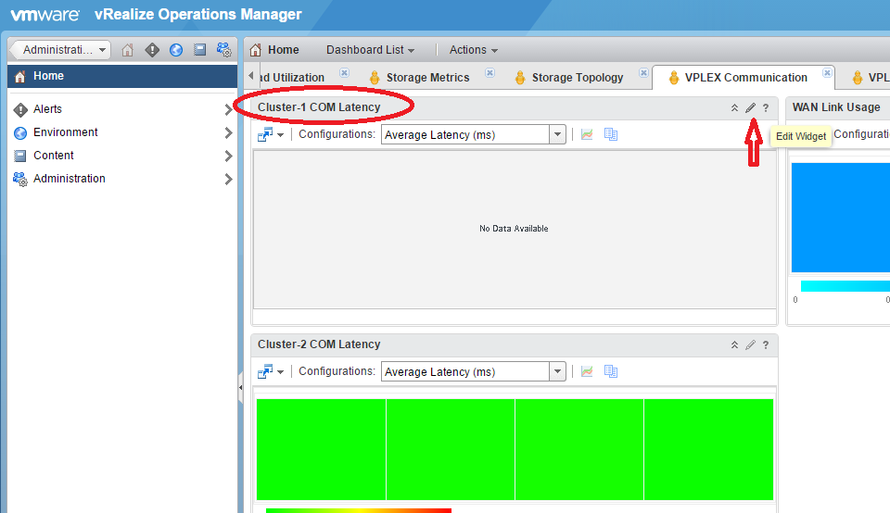
Task: Click chart icon in Cluster-1 toolbar
Action: (587, 134)
